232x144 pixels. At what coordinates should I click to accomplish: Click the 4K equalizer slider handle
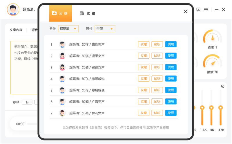(211, 108)
